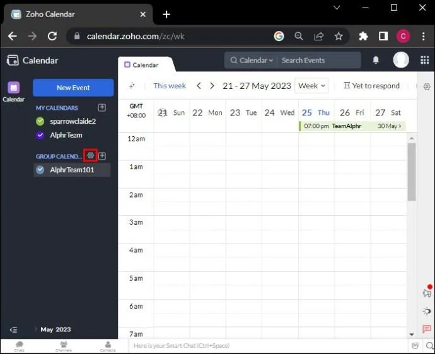Click the icon left of chat bar search
The image size is (435, 354).
click(x=415, y=346)
